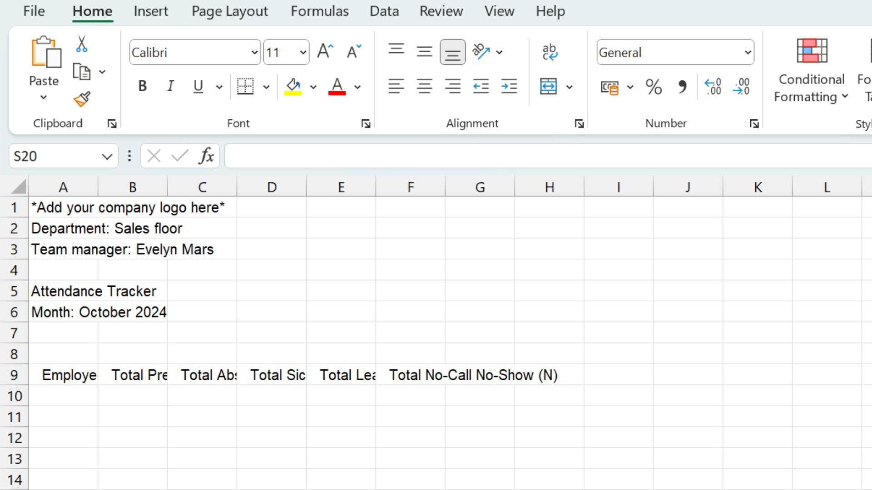Open the font color picker
872x490 pixels.
[358, 87]
